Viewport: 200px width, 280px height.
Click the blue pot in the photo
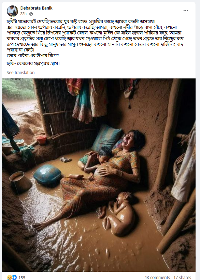pyautogui.click(x=47, y=175)
